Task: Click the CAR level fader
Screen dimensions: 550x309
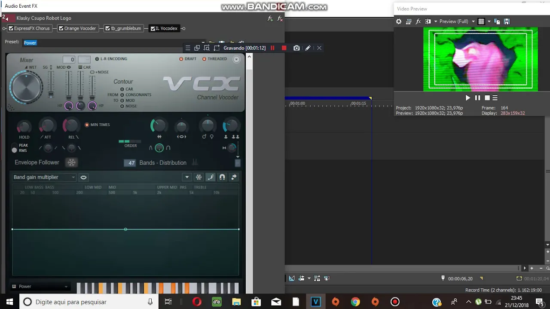Action: tap(80, 85)
